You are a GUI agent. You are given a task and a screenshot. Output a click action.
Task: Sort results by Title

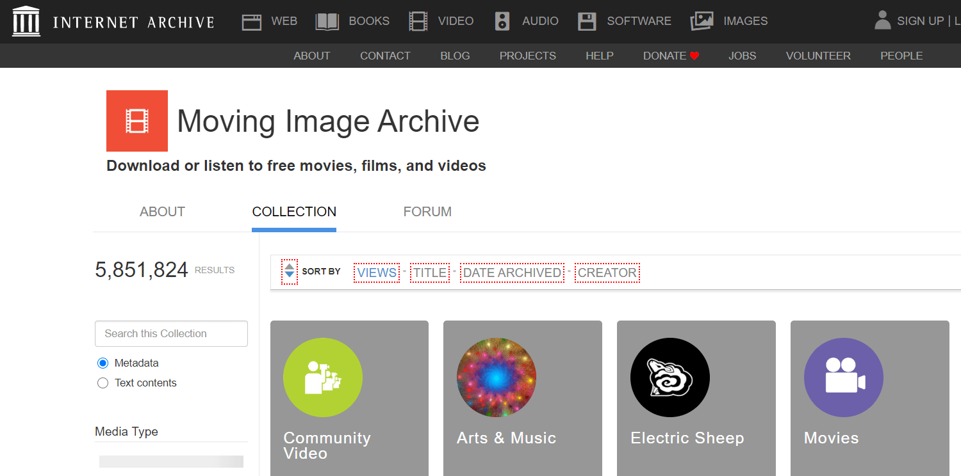click(x=430, y=273)
